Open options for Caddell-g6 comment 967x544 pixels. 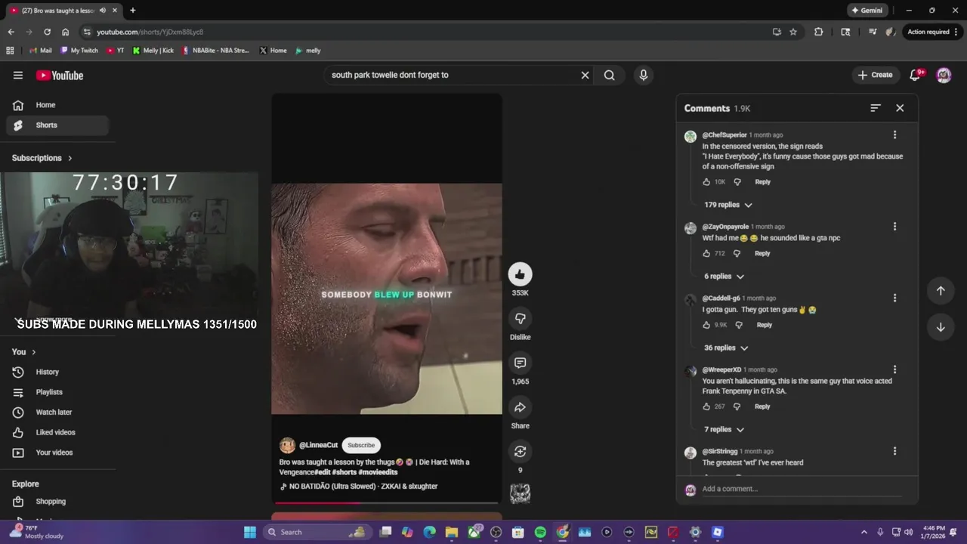coord(894,298)
